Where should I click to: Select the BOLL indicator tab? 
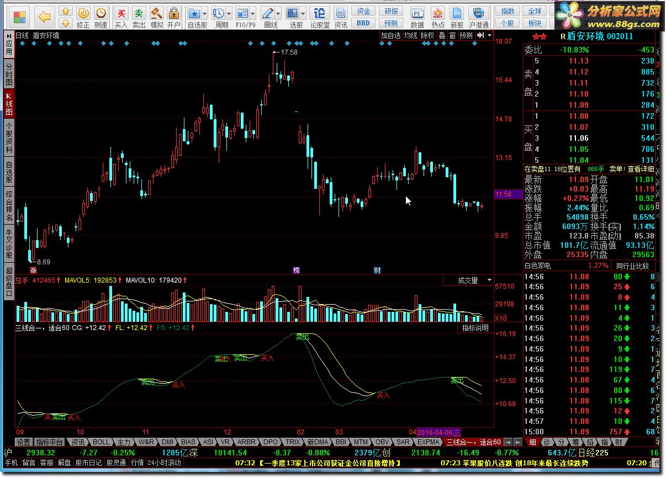[x=101, y=442]
